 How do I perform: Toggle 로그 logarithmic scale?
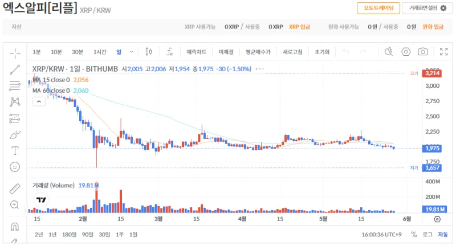[x=427, y=235]
